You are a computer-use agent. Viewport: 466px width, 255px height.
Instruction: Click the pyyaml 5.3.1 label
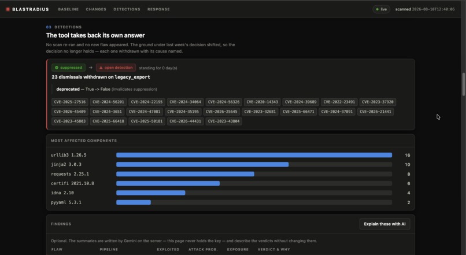[66, 202]
